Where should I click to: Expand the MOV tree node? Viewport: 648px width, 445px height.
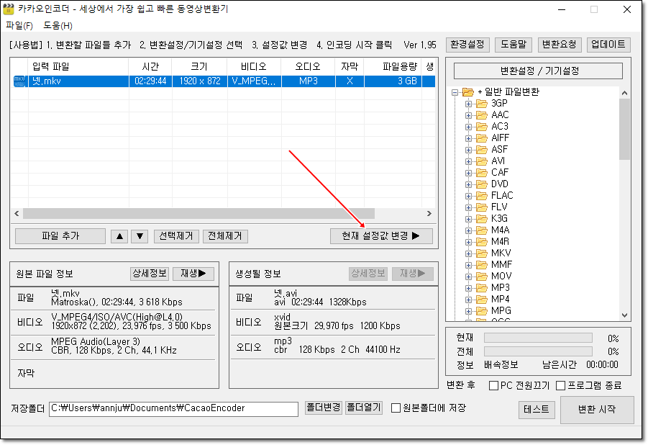[x=468, y=277]
